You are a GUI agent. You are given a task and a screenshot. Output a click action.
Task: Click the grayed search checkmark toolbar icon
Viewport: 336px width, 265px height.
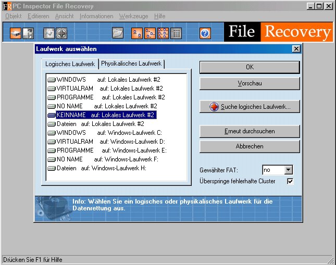pyautogui.click(x=49, y=33)
